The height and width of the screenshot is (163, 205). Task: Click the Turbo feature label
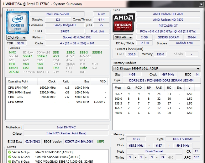[83, 68]
